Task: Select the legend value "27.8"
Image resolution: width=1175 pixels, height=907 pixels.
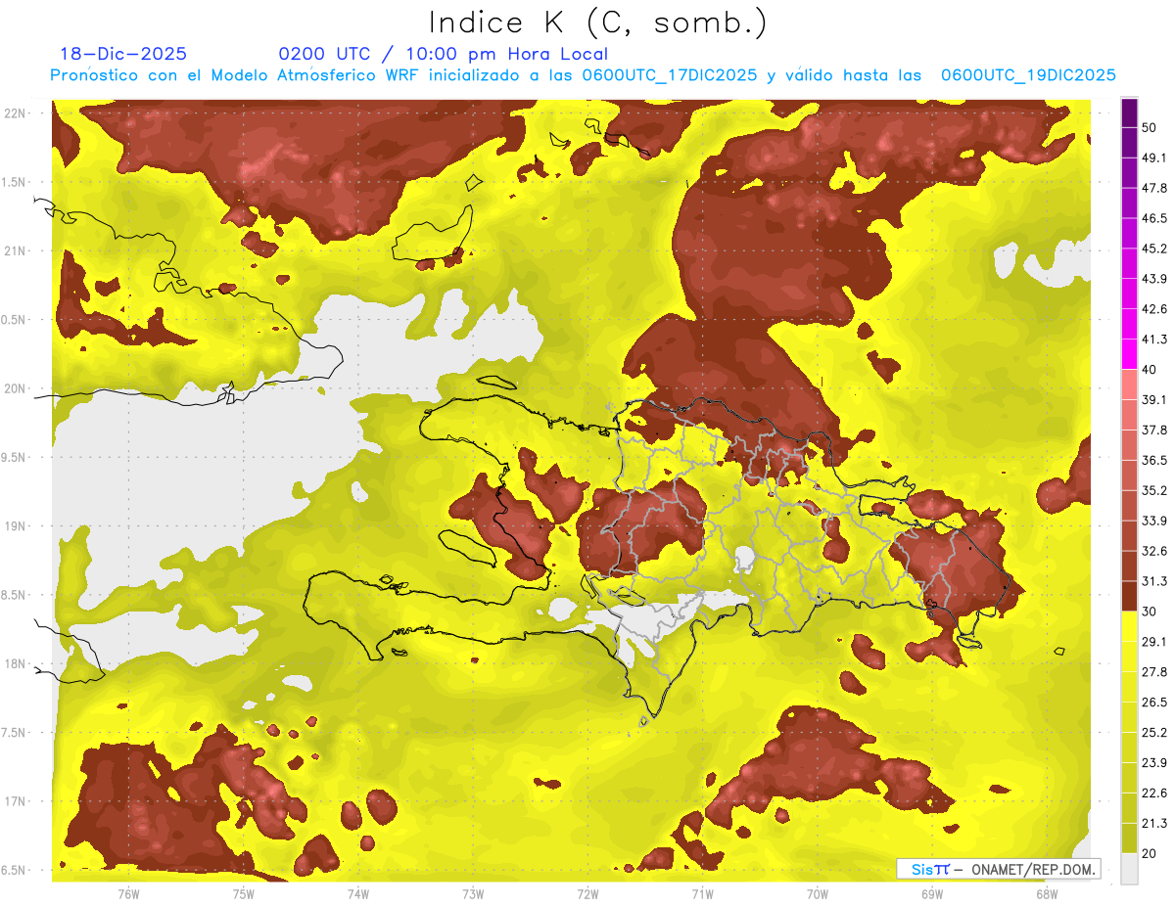Action: point(1153,672)
